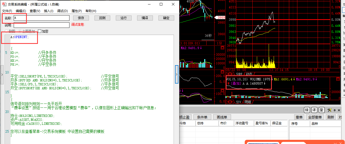Click the 登 login icon

pyautogui.click(x=321, y=110)
